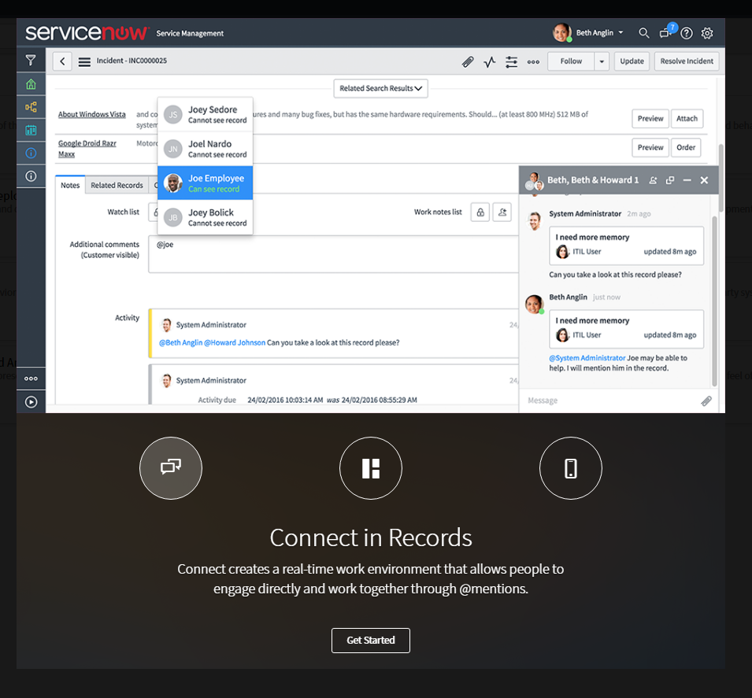
Task: Preview the About Windows Vista result
Action: (x=650, y=118)
